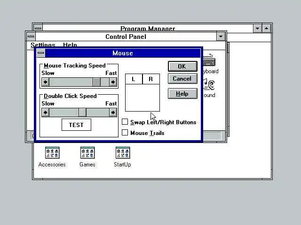Maximize the Program Manager window
Viewport: 301px width, 225px height.
point(267,29)
